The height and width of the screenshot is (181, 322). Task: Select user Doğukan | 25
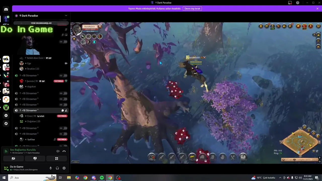tap(43, 121)
